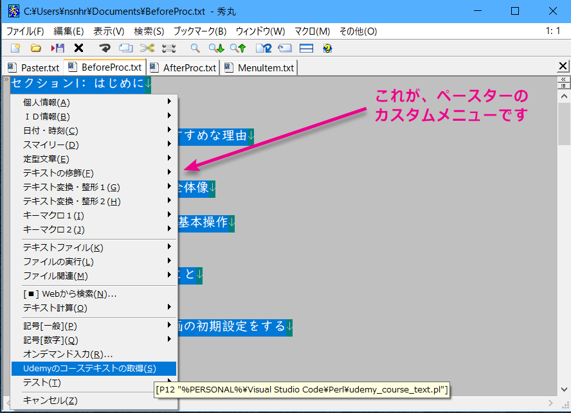Screen dimensions: 571x413
Task: Click the double chevron icon above scrollbar
Action: (x=563, y=80)
